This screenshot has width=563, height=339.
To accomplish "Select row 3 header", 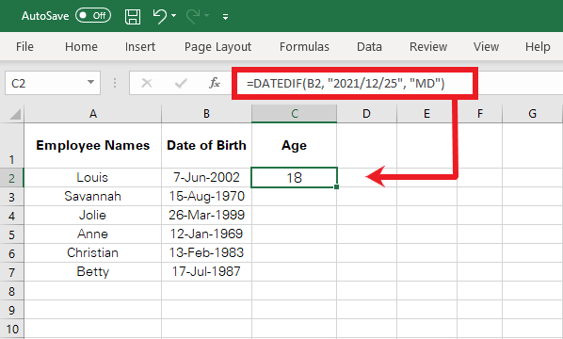I will (x=12, y=197).
